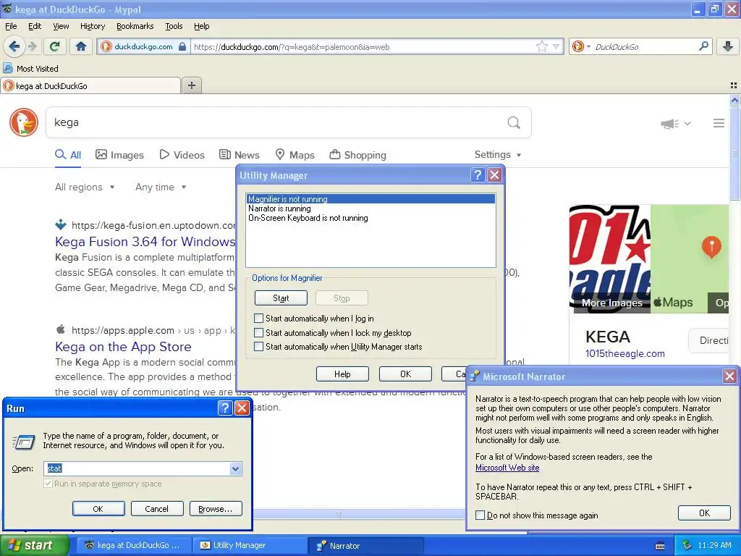Click the DuckDuckGo search engine icon in search bar

(577, 46)
